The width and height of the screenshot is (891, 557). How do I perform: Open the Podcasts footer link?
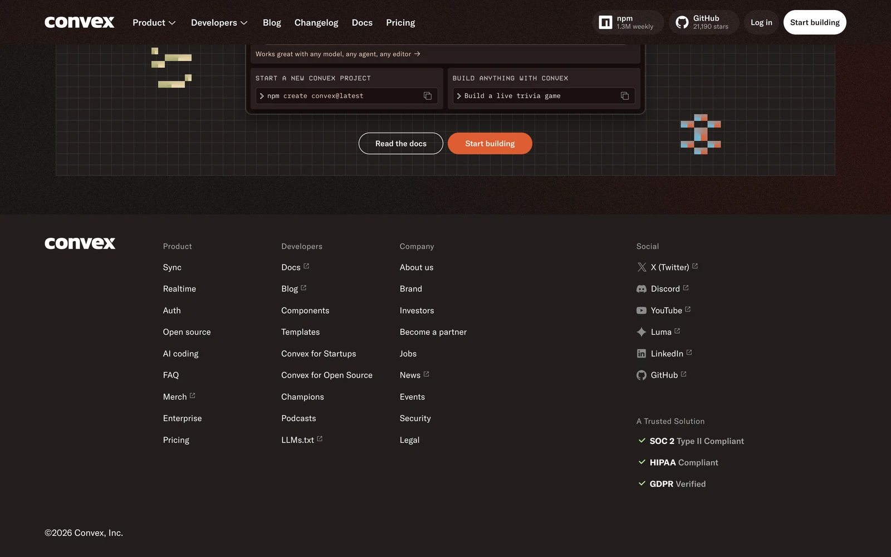(298, 418)
